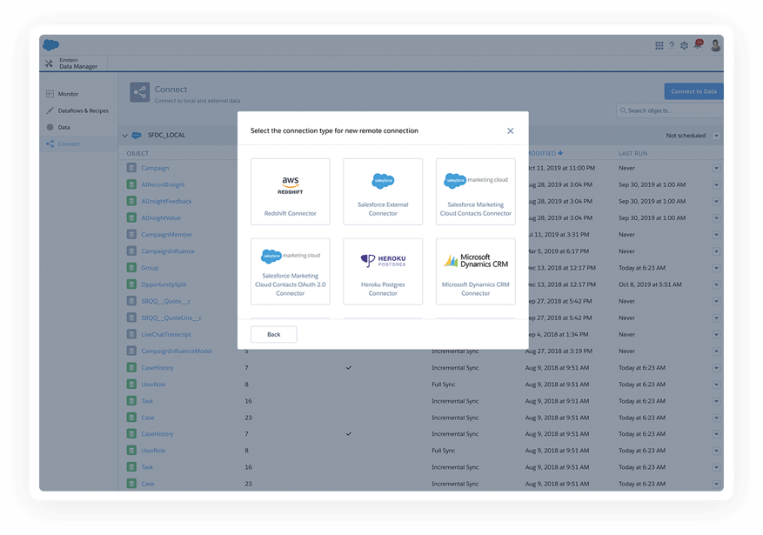Screen dimensions: 763x535
Task: Select the Redshift Connector tile
Action: pos(291,191)
